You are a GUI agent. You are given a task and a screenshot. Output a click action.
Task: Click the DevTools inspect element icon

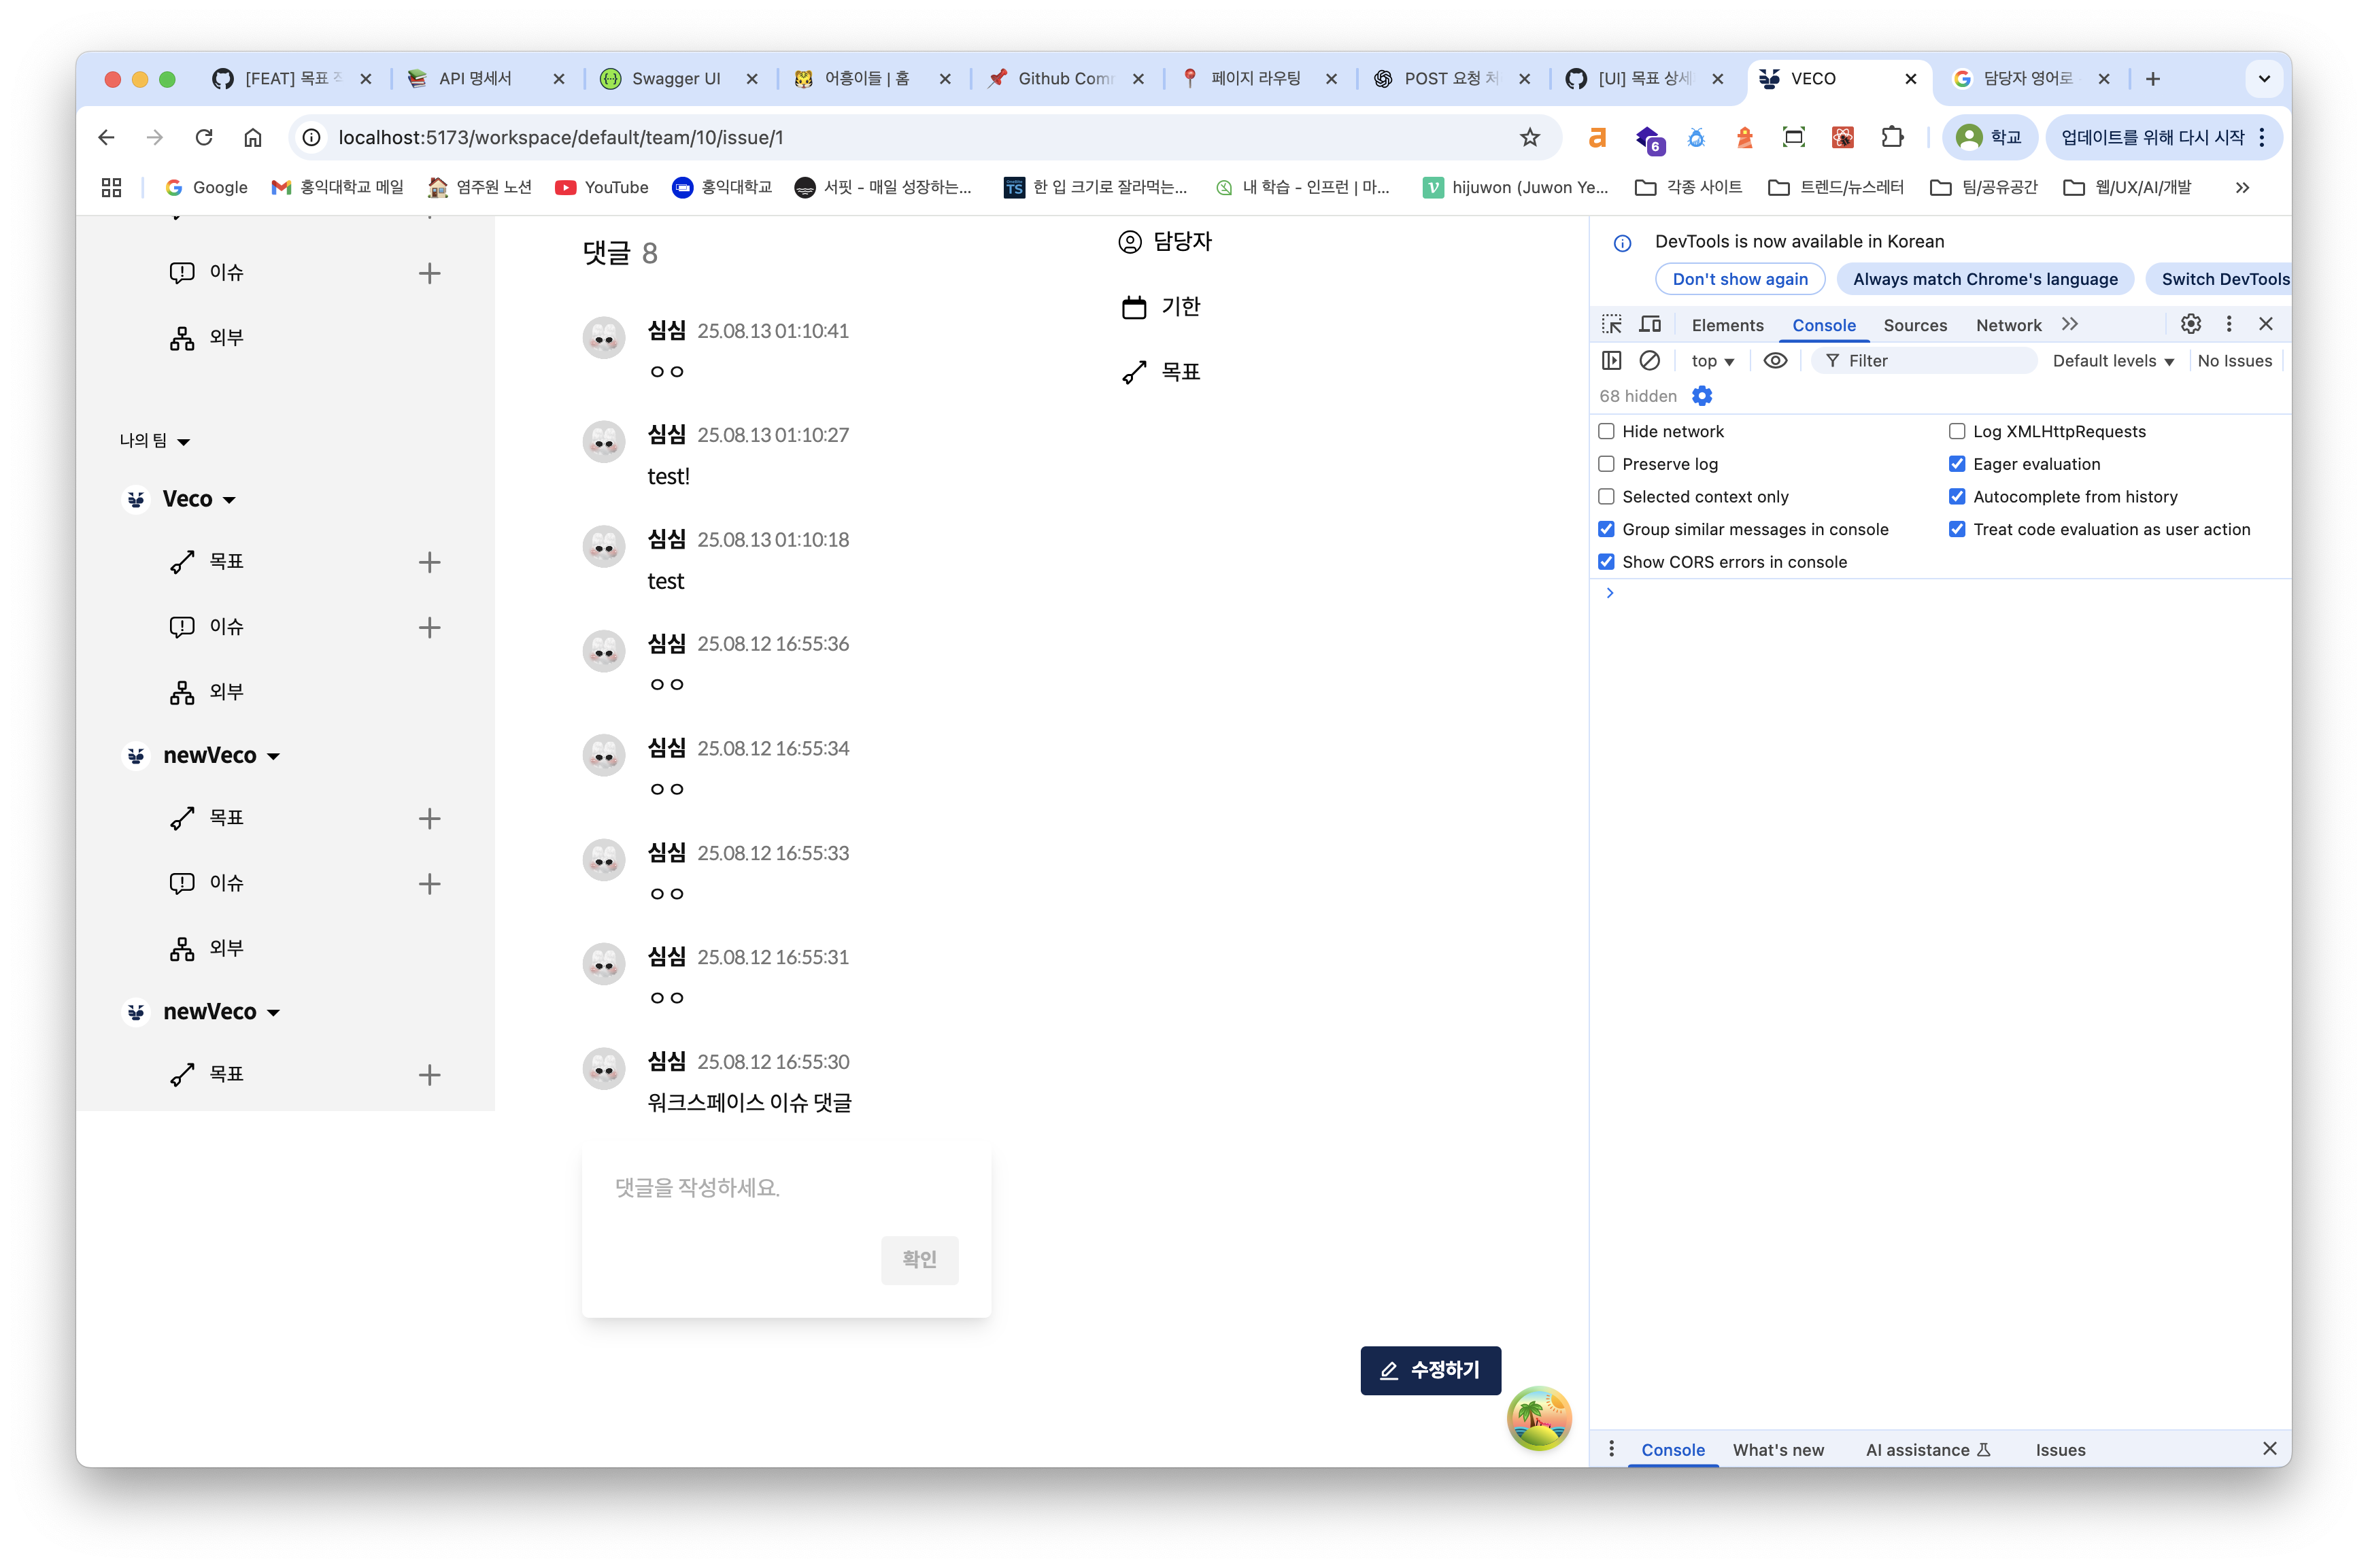coord(1611,324)
